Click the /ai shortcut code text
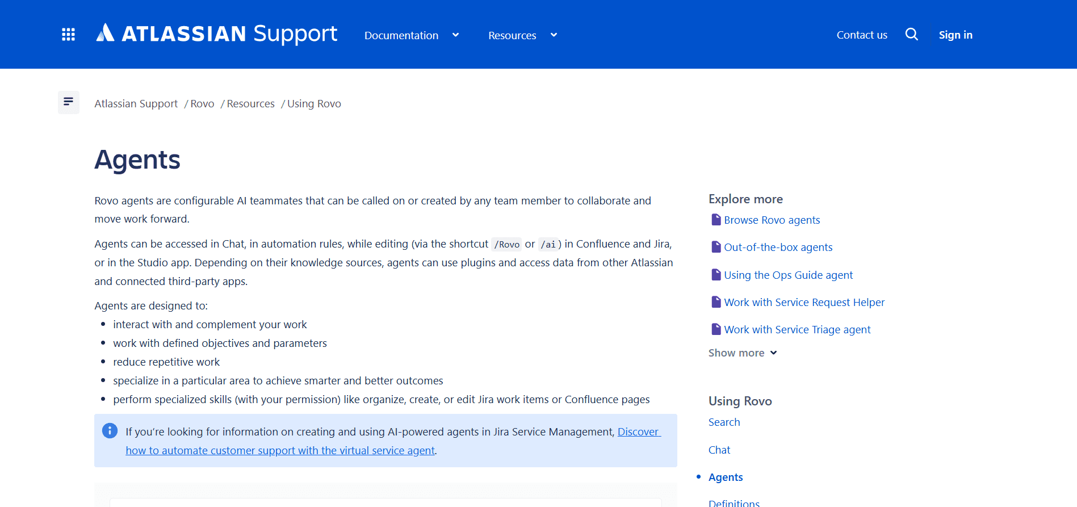 tap(548, 244)
